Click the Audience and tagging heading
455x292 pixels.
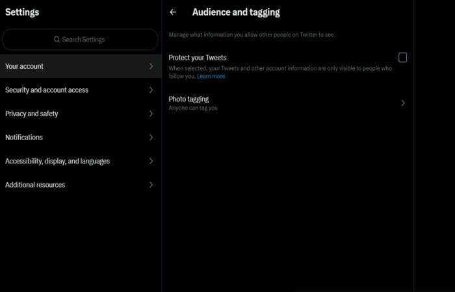tap(236, 12)
